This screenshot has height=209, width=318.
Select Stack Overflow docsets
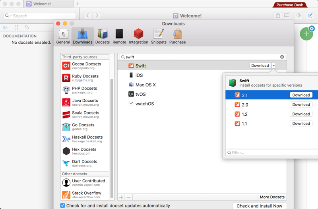coord(85,195)
